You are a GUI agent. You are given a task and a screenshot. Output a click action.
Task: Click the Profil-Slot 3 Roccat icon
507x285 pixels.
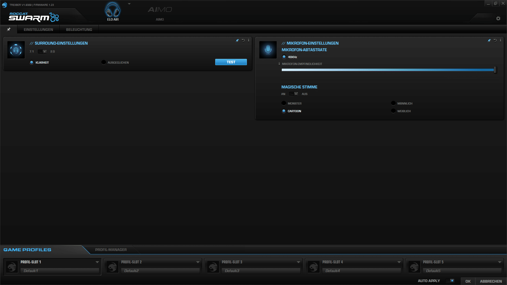point(213,267)
